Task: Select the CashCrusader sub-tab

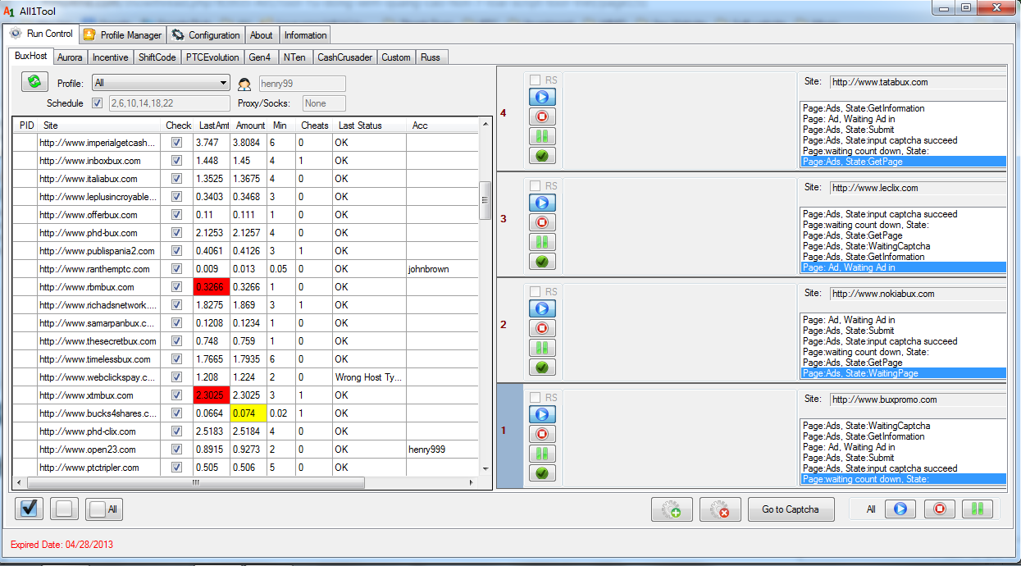Action: click(x=345, y=57)
